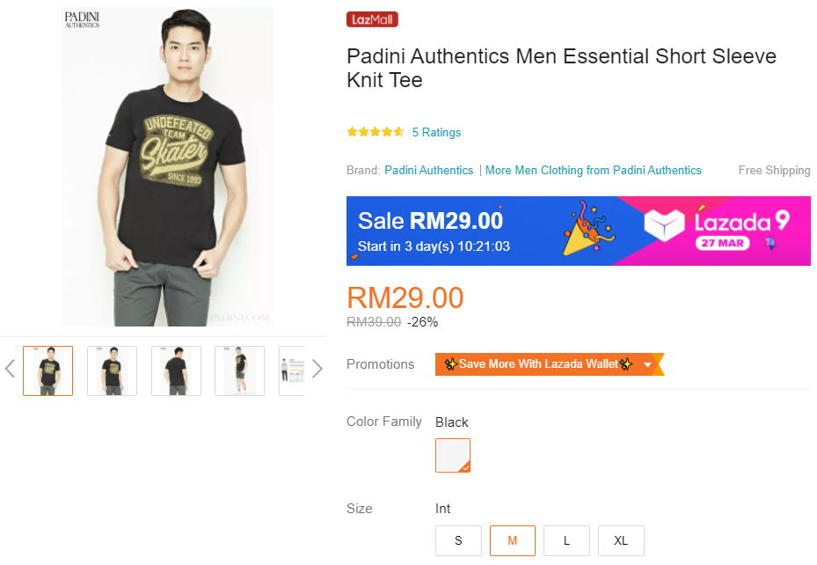The height and width of the screenshot is (565, 817).
Task: Show the second product thumbnail image
Action: 112,371
